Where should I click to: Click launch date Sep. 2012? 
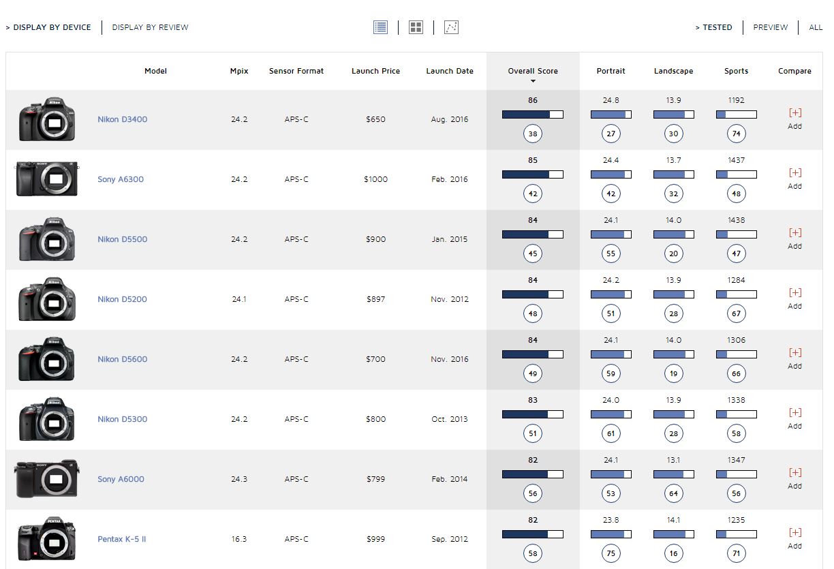pyautogui.click(x=450, y=539)
